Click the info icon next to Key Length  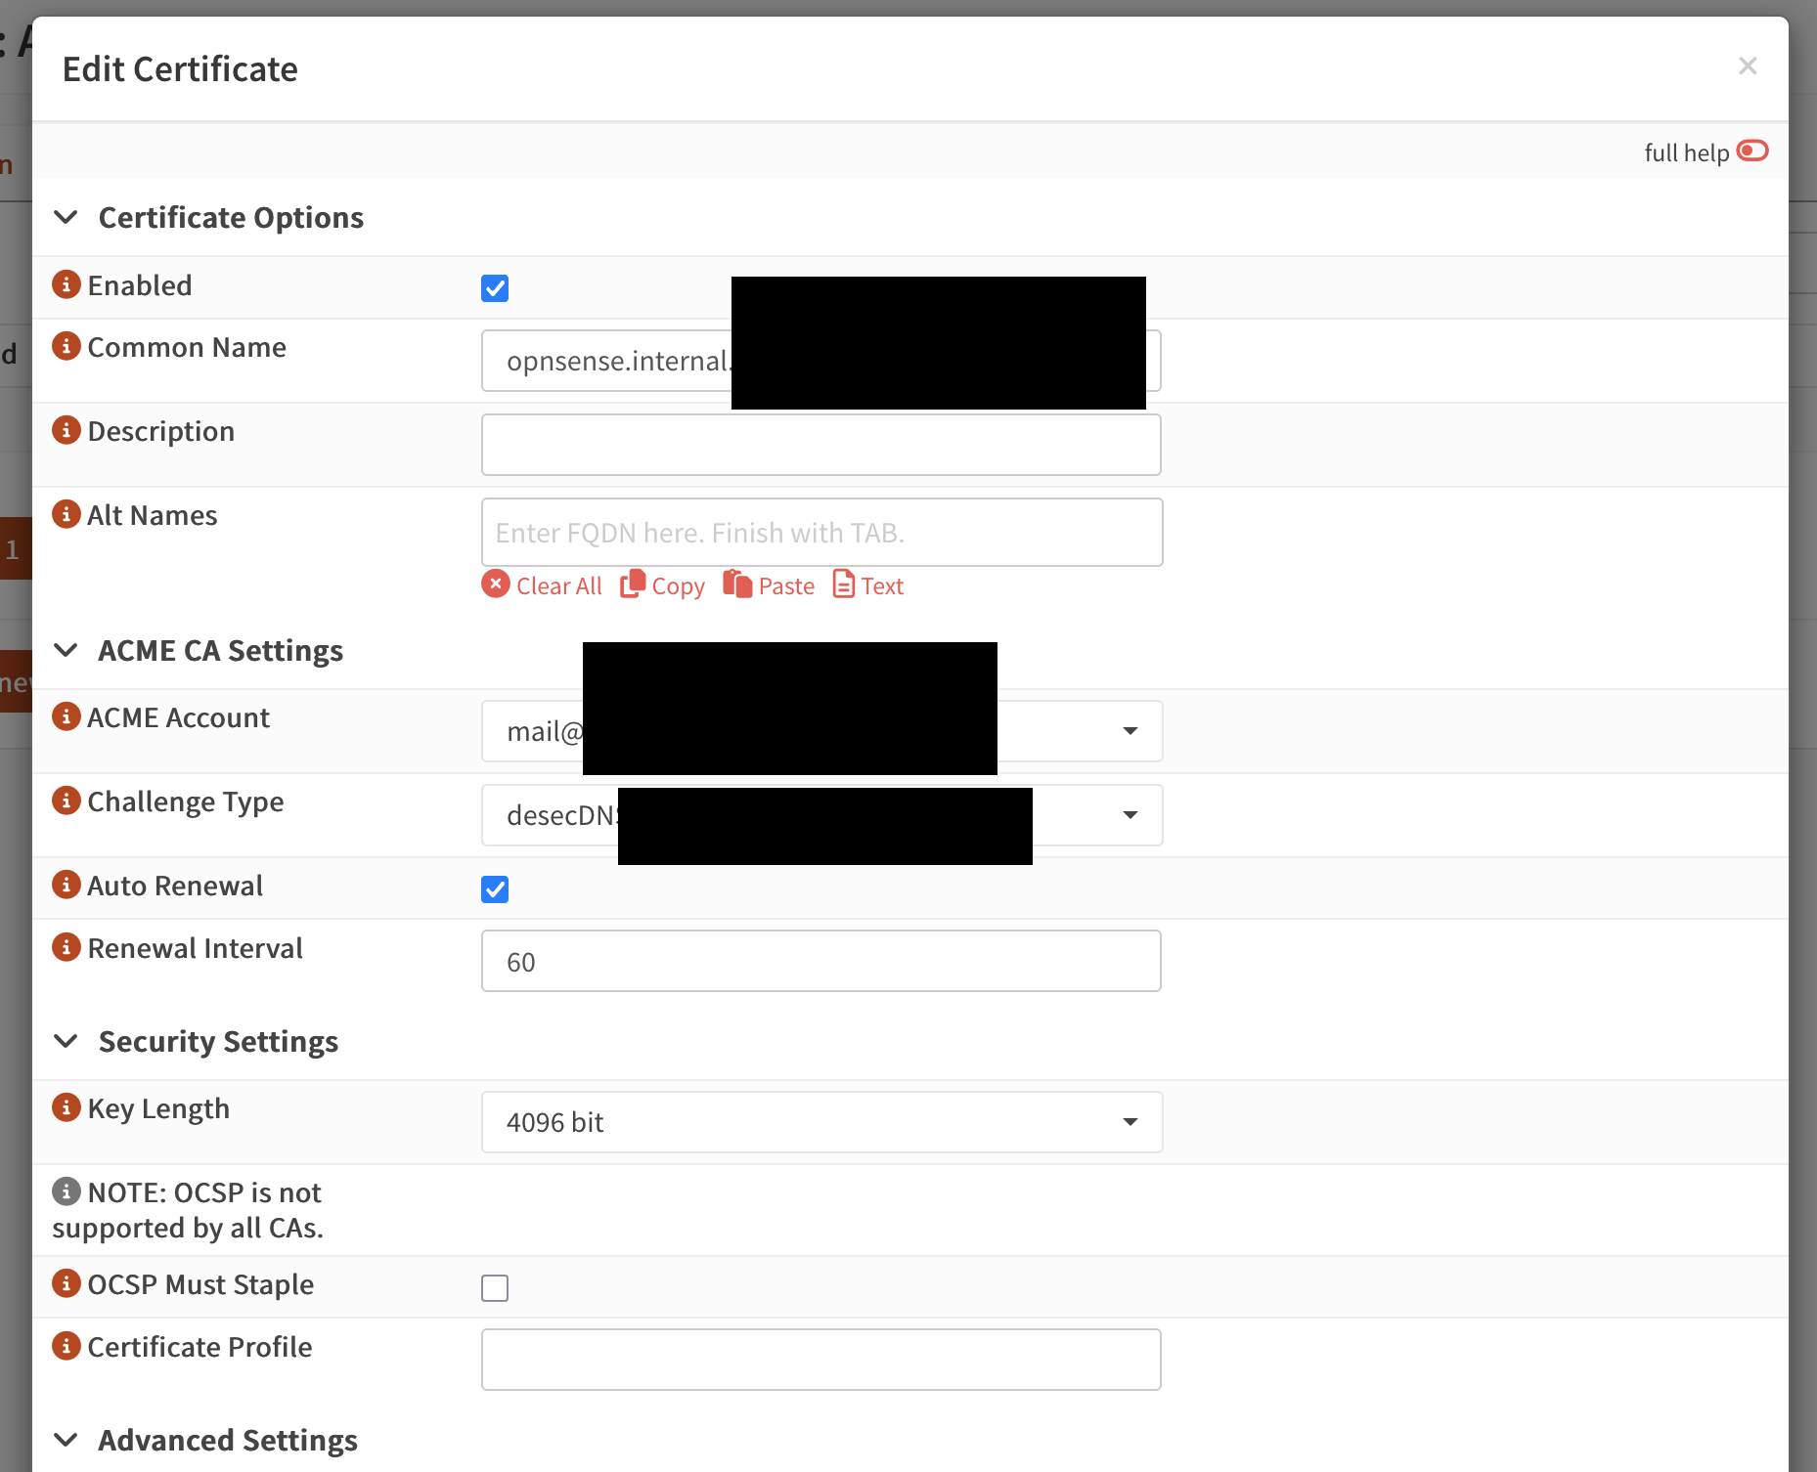pyautogui.click(x=66, y=1107)
